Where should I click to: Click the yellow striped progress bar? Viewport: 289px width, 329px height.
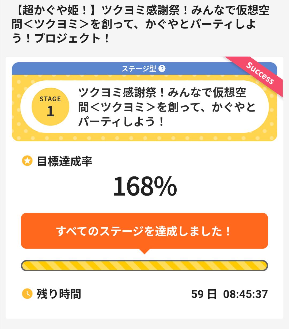click(x=144, y=265)
